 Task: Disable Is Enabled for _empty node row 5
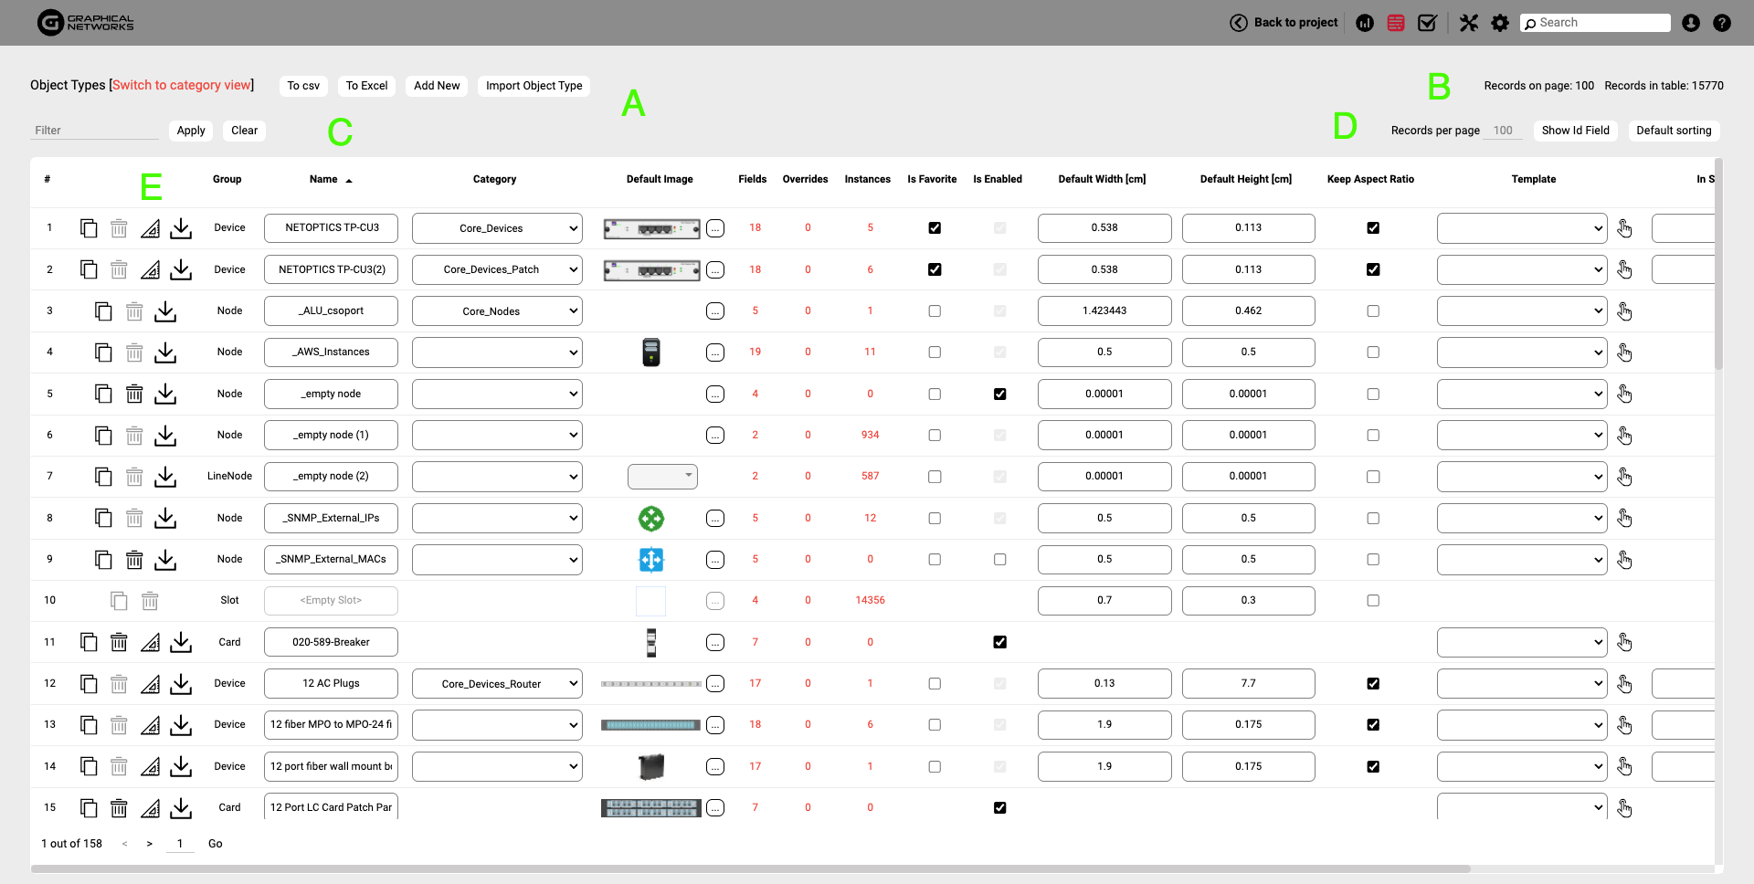(x=999, y=395)
